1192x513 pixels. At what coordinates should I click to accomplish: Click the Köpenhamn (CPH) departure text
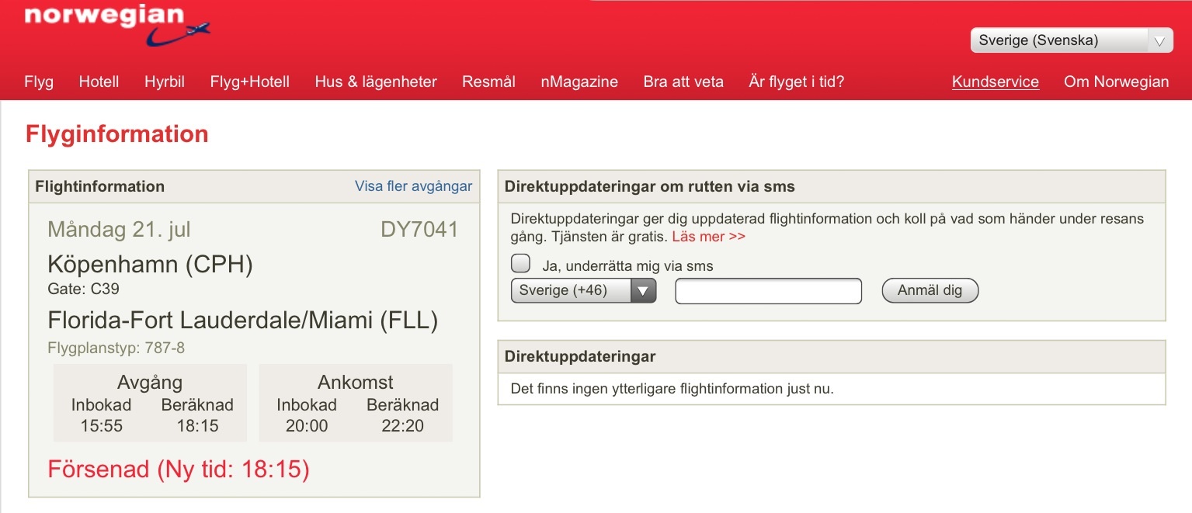151,265
